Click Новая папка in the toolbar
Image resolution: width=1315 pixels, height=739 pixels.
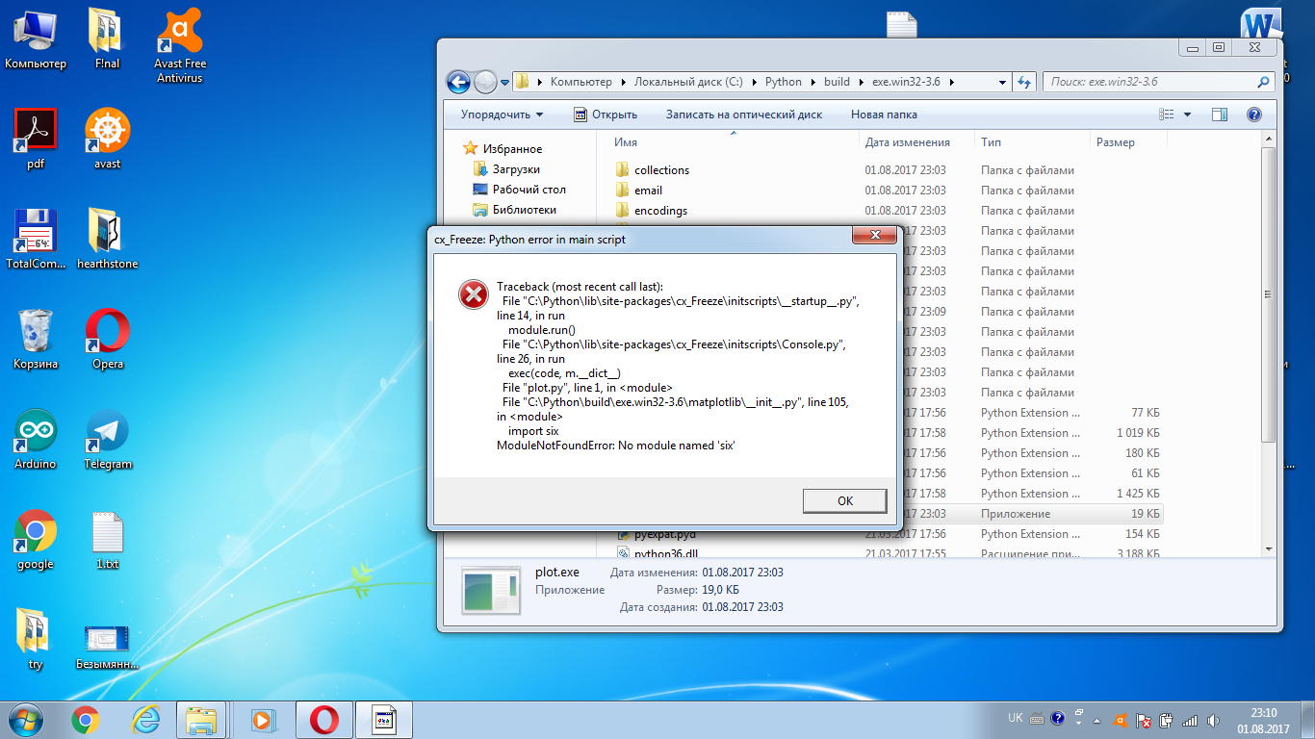pos(883,115)
